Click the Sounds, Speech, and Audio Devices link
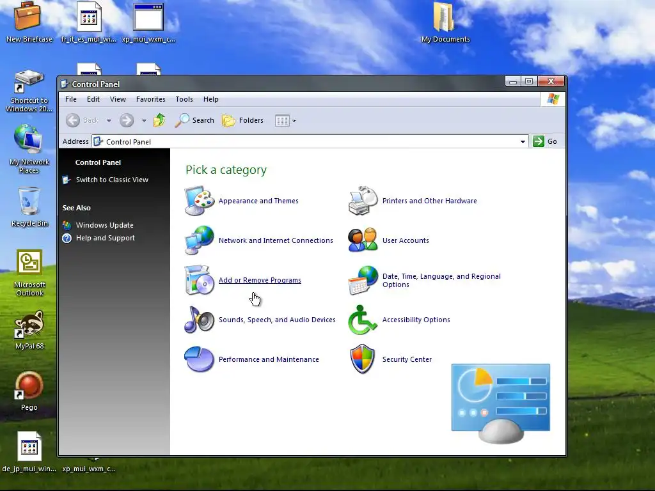 coord(277,320)
